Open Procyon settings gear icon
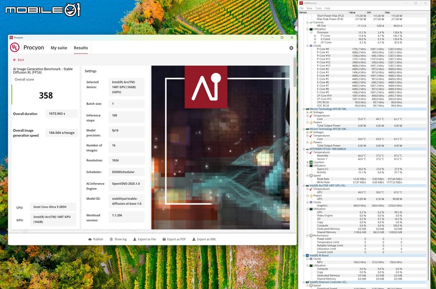 [291, 48]
